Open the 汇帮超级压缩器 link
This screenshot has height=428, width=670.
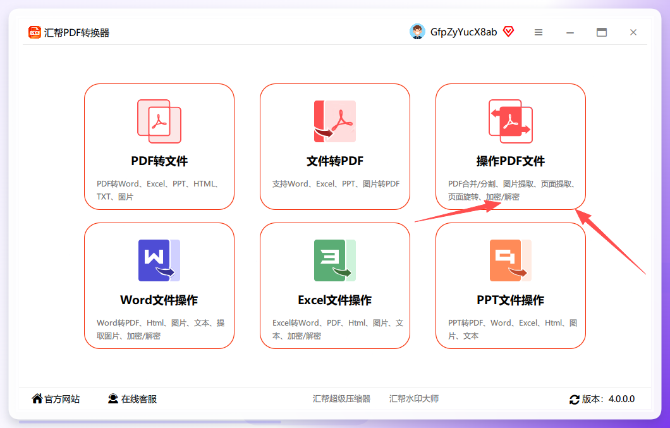point(341,398)
